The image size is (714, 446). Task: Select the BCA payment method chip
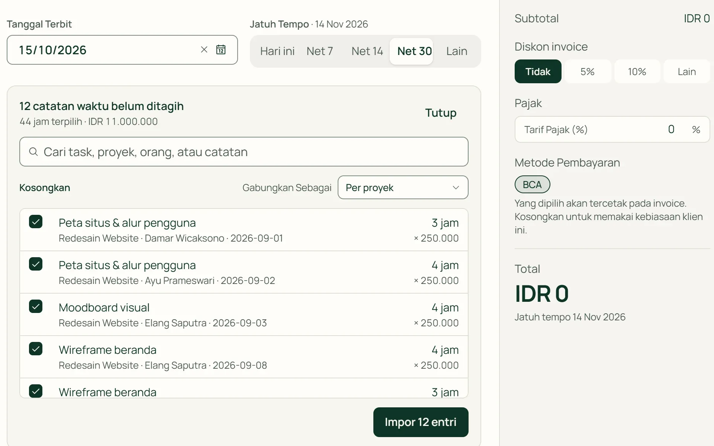coord(532,184)
